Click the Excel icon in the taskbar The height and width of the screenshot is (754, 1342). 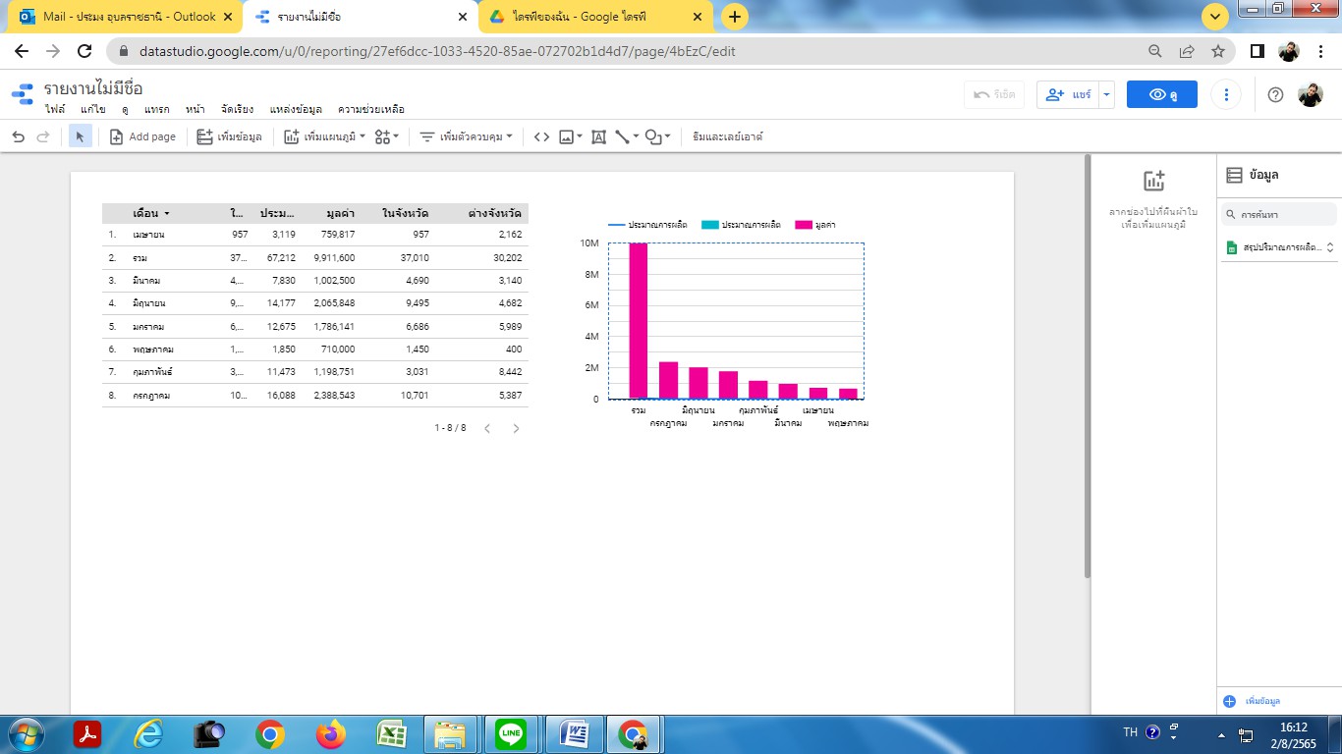tap(392, 732)
